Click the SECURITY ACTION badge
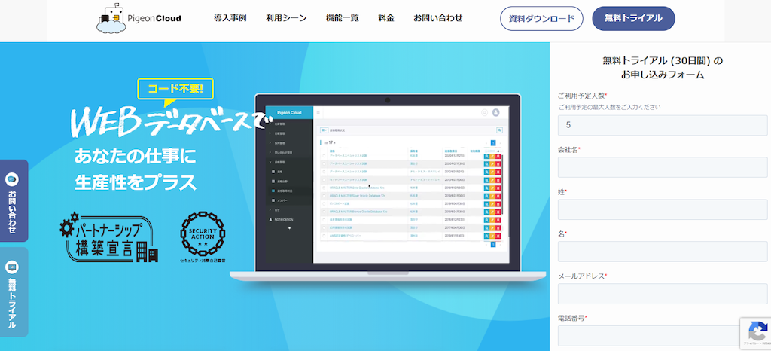The width and height of the screenshot is (771, 351). coord(203,237)
